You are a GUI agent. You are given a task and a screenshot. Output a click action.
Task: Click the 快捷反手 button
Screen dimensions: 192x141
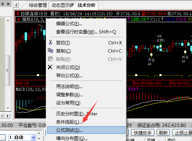142,133
